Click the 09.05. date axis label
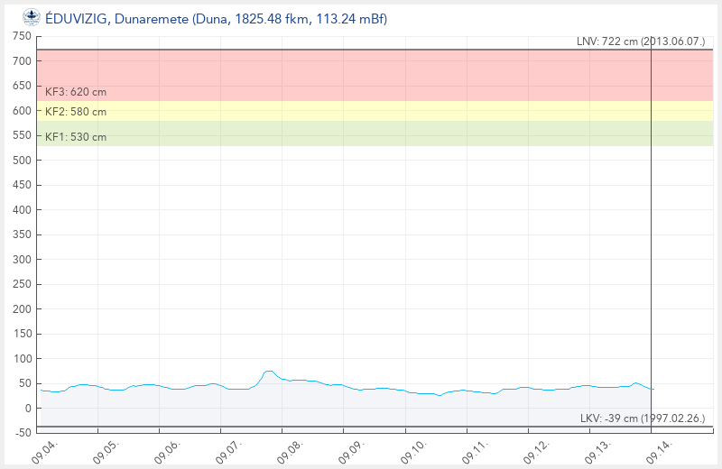 pyautogui.click(x=106, y=452)
